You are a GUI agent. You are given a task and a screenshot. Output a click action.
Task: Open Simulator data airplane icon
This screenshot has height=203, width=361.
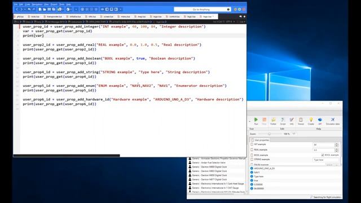click(x=333, y=121)
